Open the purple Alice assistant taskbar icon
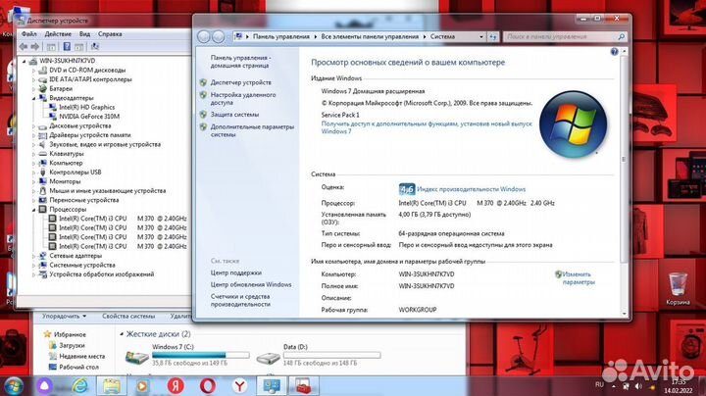 [x=44, y=386]
